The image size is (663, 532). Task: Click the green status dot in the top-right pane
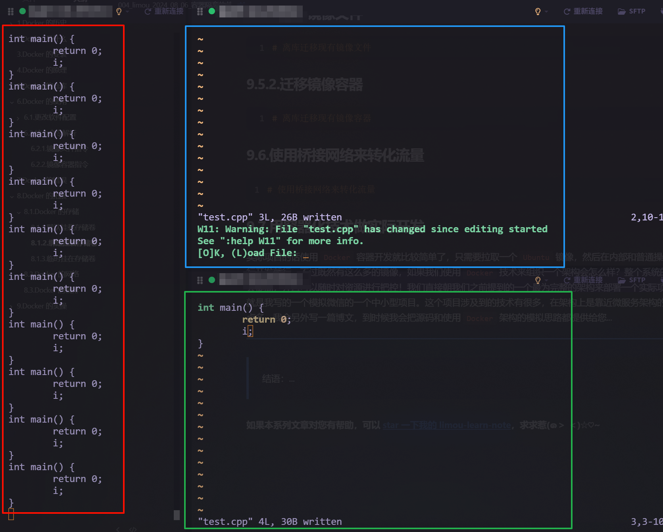(212, 11)
